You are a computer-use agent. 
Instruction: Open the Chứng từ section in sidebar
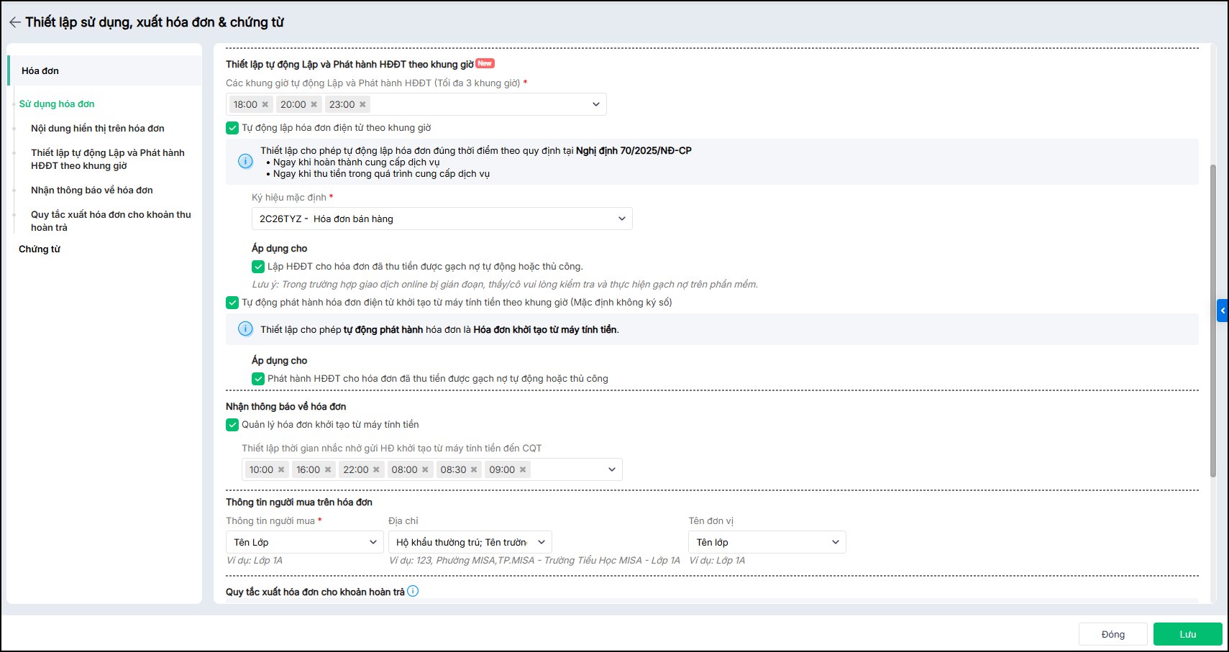pyautogui.click(x=40, y=249)
